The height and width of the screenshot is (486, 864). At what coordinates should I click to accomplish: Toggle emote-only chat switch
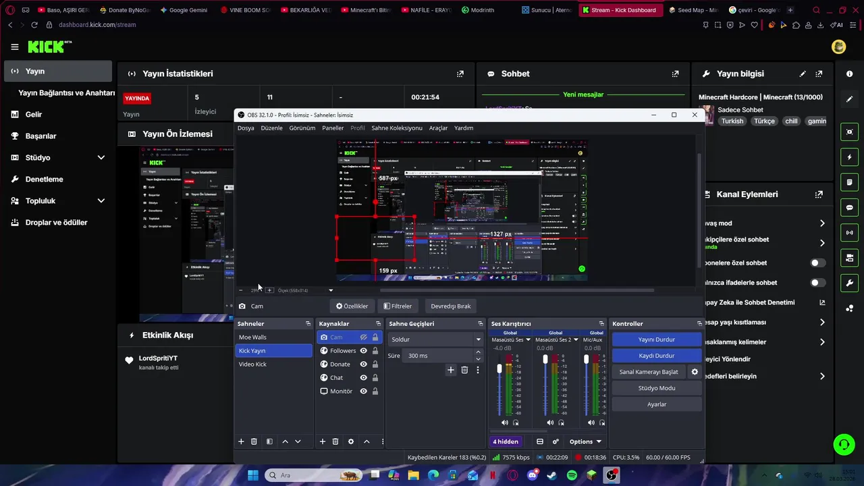[817, 283]
